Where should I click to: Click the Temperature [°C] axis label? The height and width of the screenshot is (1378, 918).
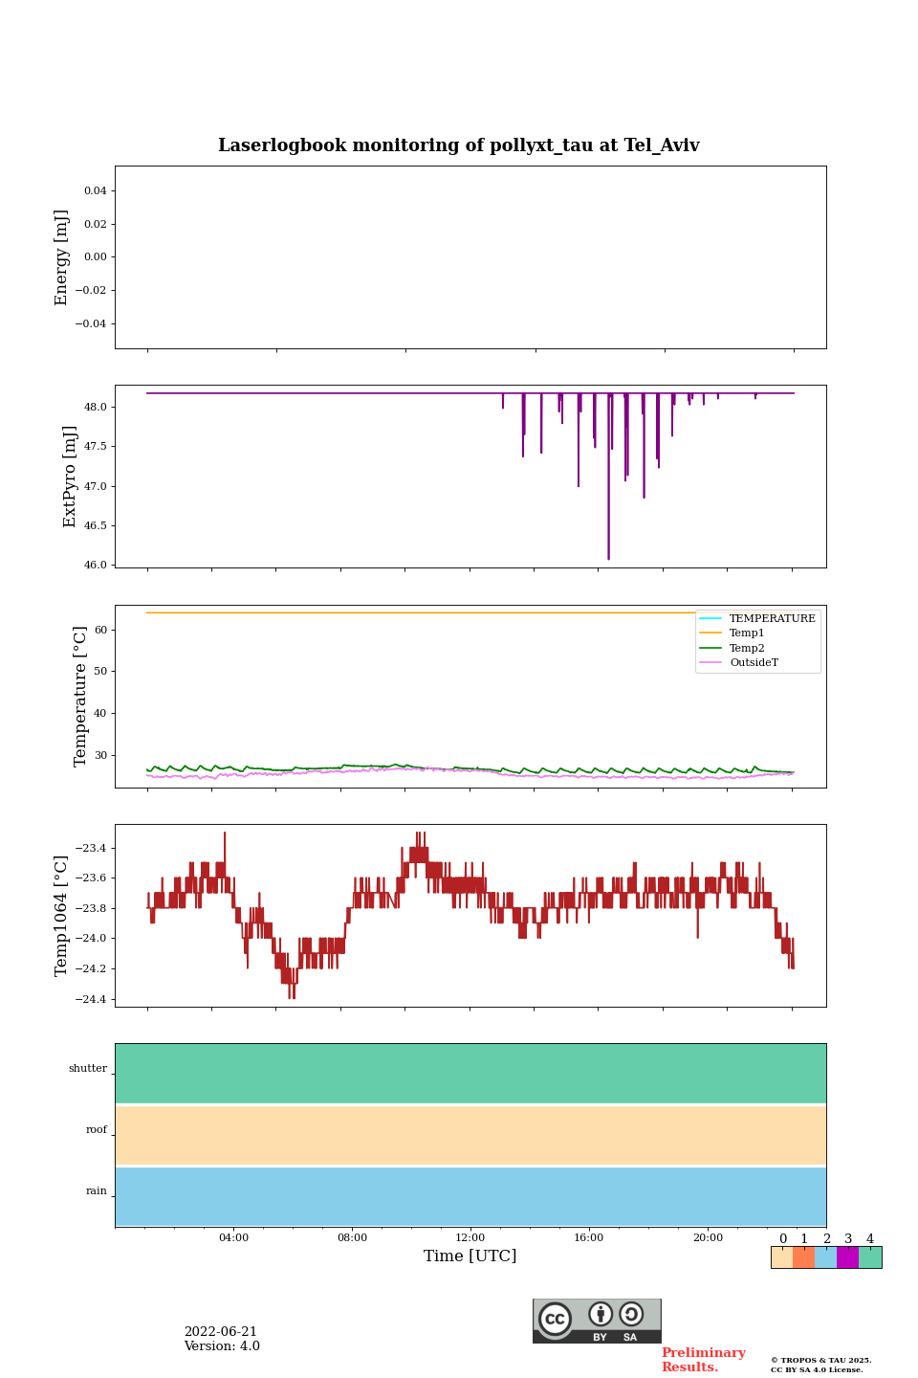pyautogui.click(x=81, y=696)
